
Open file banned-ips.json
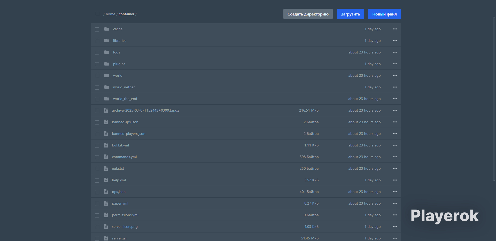tap(125, 122)
